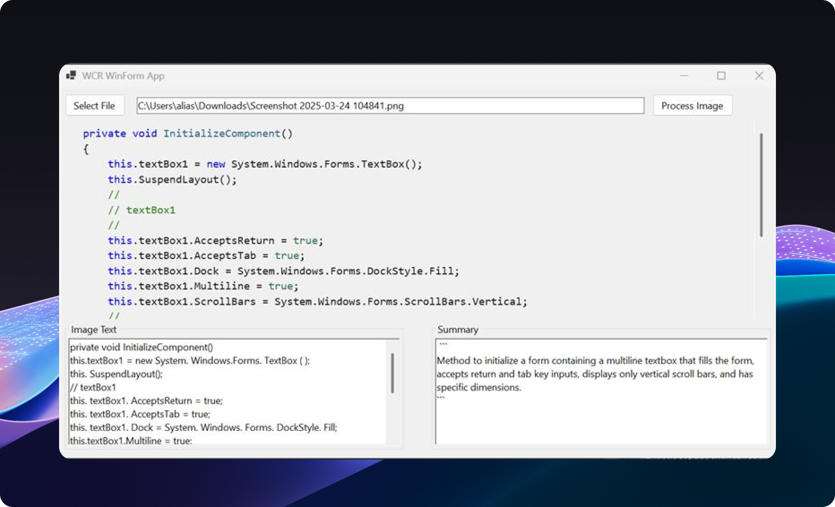Click the SuspendLayout line in Image Text box
The height and width of the screenshot is (507, 835).
click(116, 374)
